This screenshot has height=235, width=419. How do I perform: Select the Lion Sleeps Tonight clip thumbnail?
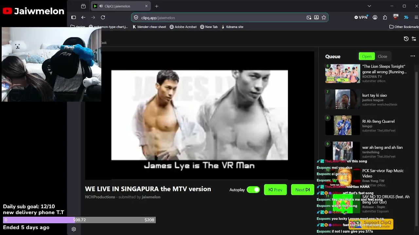pyautogui.click(x=343, y=73)
